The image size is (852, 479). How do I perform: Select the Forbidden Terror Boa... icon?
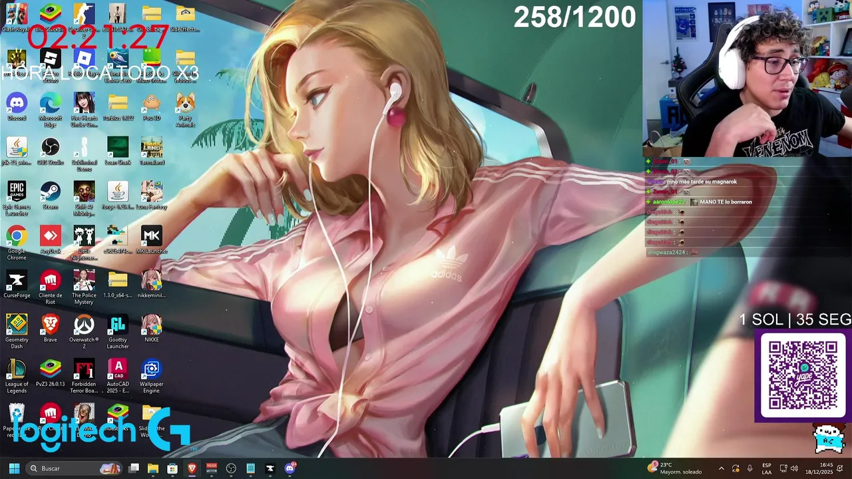click(x=84, y=376)
